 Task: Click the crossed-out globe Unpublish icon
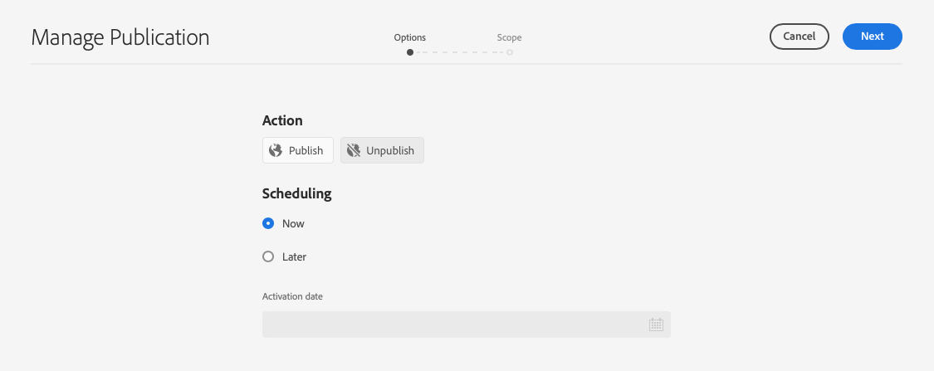tap(354, 150)
